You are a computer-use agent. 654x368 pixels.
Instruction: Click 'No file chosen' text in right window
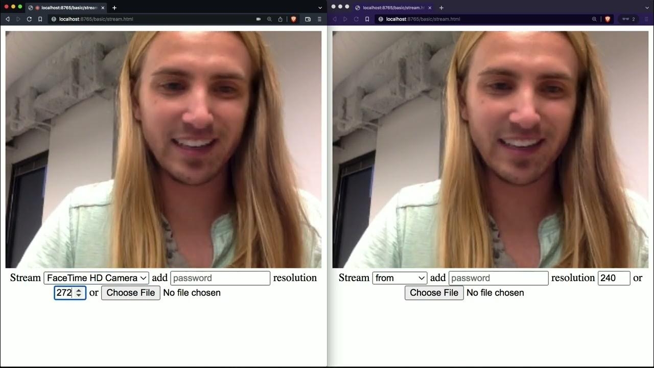pos(495,293)
